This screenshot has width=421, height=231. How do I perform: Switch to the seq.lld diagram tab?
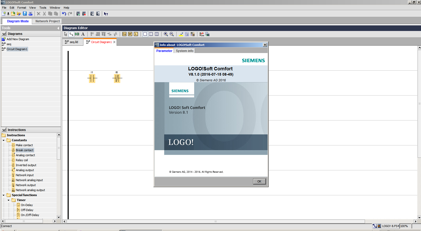pos(73,42)
